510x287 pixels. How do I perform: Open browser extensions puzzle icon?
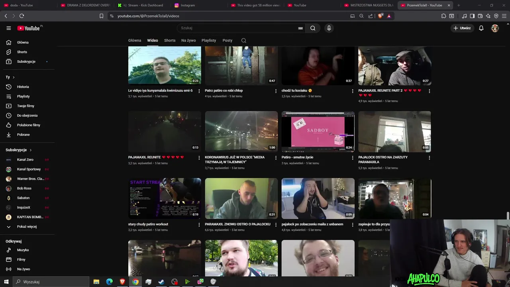click(x=443, y=16)
